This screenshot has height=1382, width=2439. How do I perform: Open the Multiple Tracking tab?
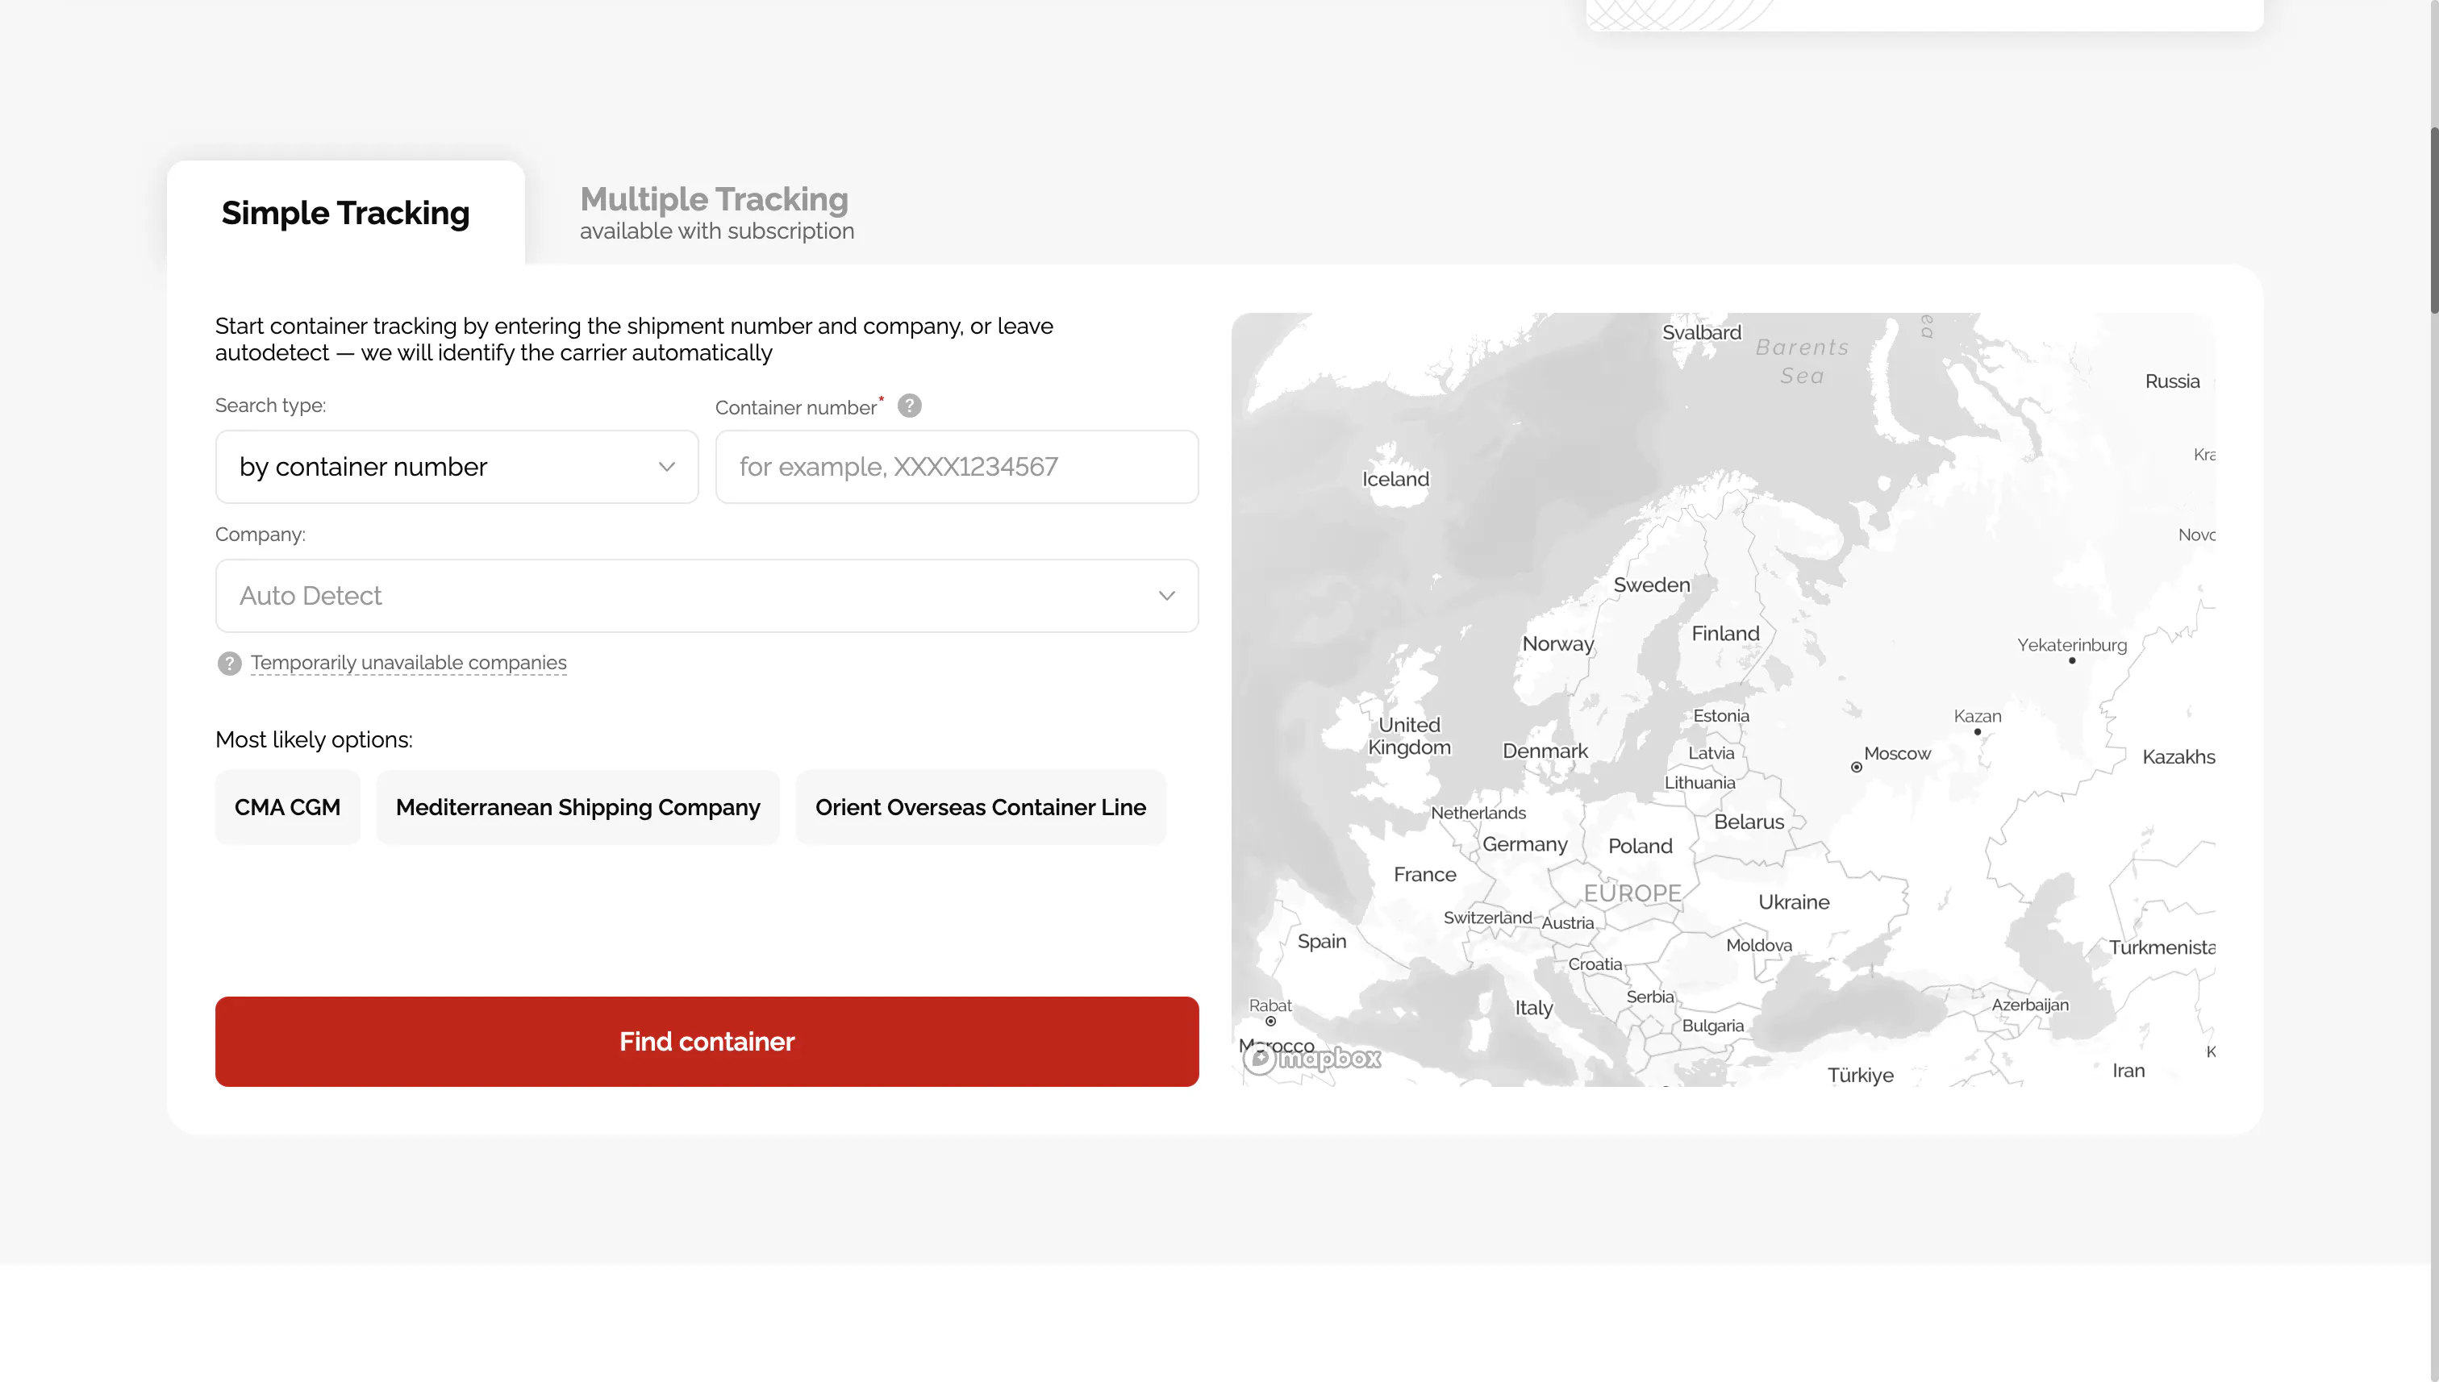click(x=717, y=213)
